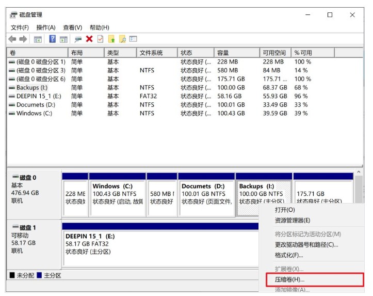Screen dimensions: 373x296
Task: Click the back arrow toolbar icon
Action: click(12, 39)
